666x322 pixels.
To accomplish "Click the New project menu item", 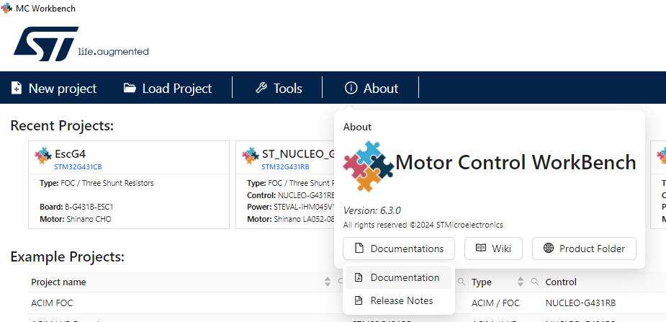I will (53, 89).
